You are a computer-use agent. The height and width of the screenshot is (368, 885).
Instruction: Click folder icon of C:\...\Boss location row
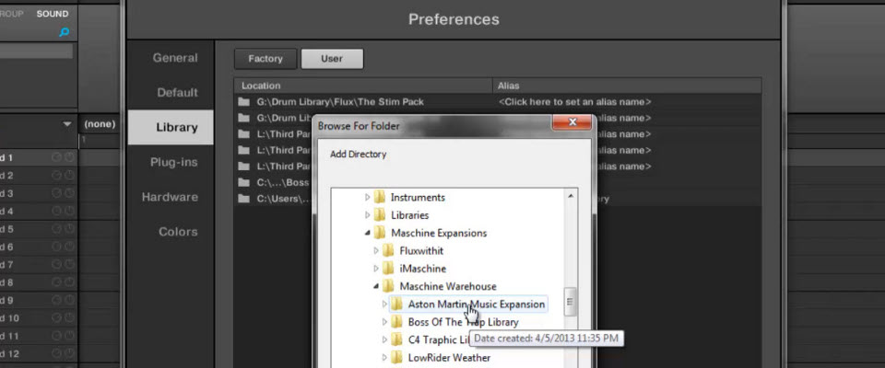pyautogui.click(x=243, y=182)
